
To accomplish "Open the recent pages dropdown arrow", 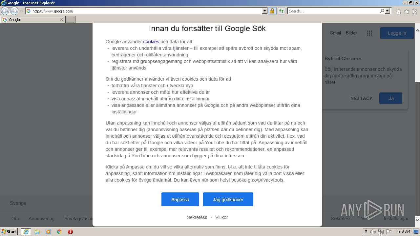I will coord(21,11).
